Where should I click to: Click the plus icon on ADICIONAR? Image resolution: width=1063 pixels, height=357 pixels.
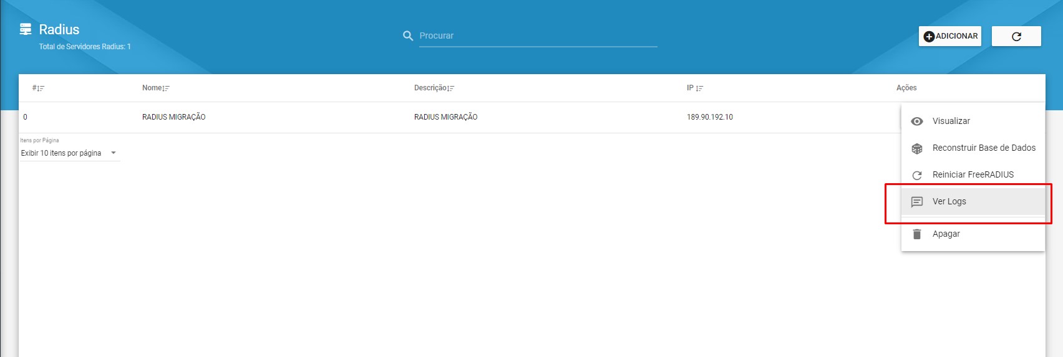(929, 37)
